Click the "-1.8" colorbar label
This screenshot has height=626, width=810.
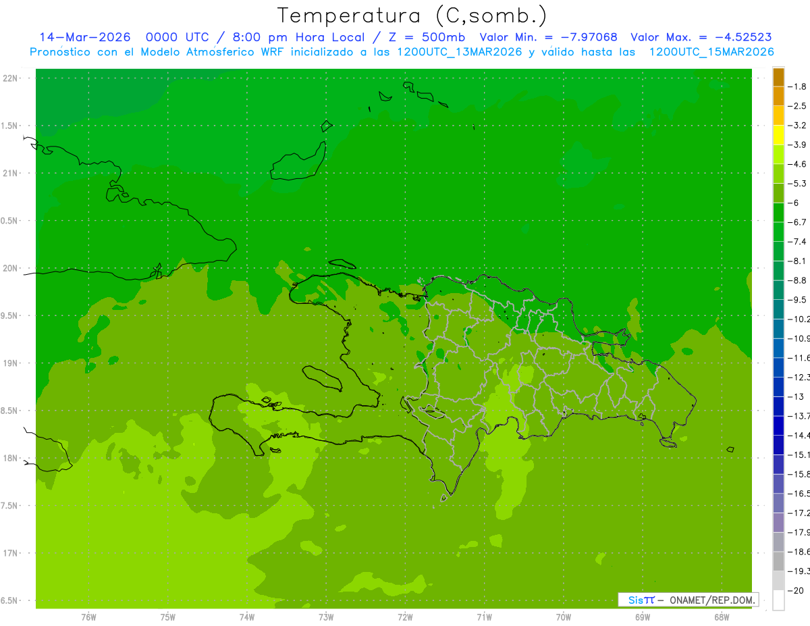click(x=799, y=86)
